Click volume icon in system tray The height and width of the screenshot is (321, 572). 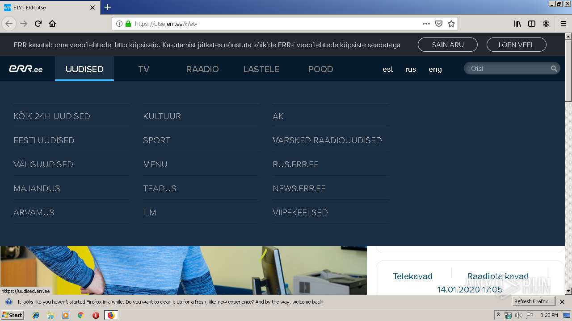pos(518,315)
